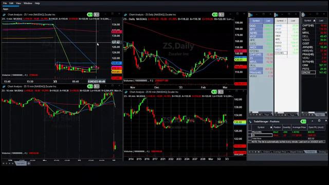Click the Average Price column header
This screenshot has width=329, height=185.
coord(299,127)
